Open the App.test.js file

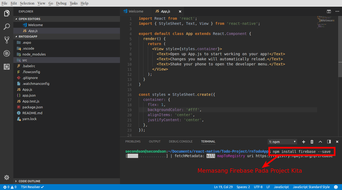67,101
